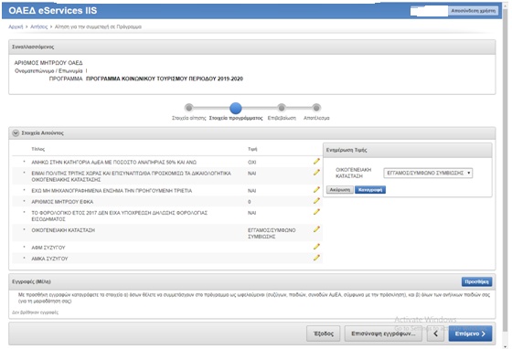Viewport: 512px width, 349px height.
Task: Select the Στοιχεία προγράμματος step circle
Action: point(236,108)
